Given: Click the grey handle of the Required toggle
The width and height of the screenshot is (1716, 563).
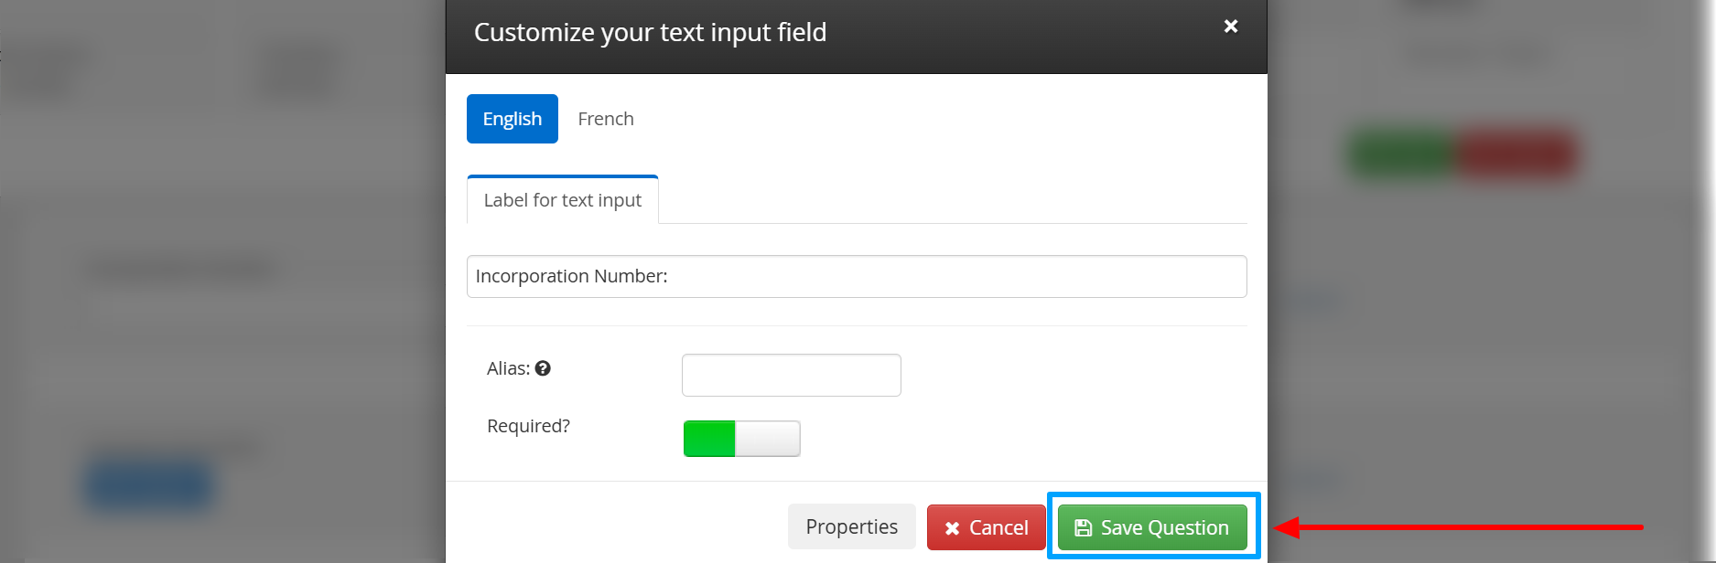Looking at the screenshot, I should click(x=768, y=439).
